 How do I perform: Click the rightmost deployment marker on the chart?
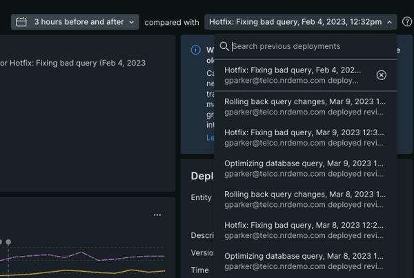[8, 242]
